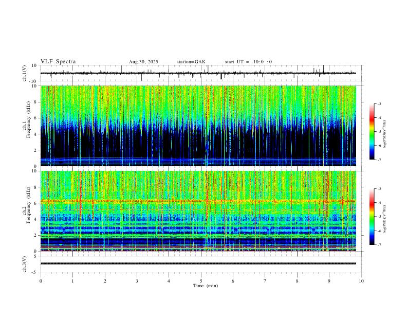Viewport: 407px width, 315px height.
Task: Click the ch.1 color scale bar
Action: 372,132
